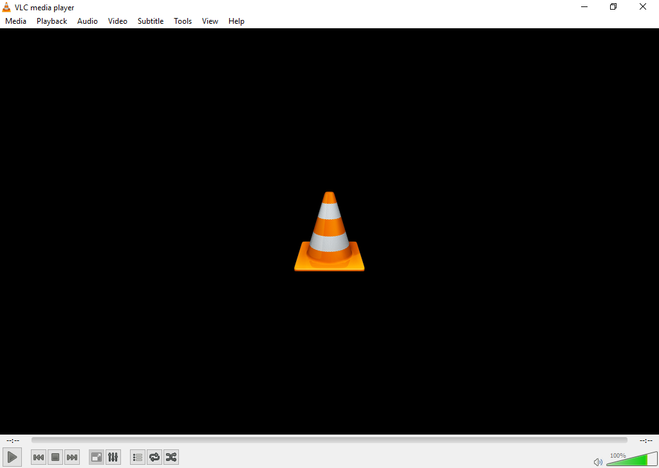The height and width of the screenshot is (468, 659).
Task: Stop playback with the square Stop button
Action: coord(55,457)
